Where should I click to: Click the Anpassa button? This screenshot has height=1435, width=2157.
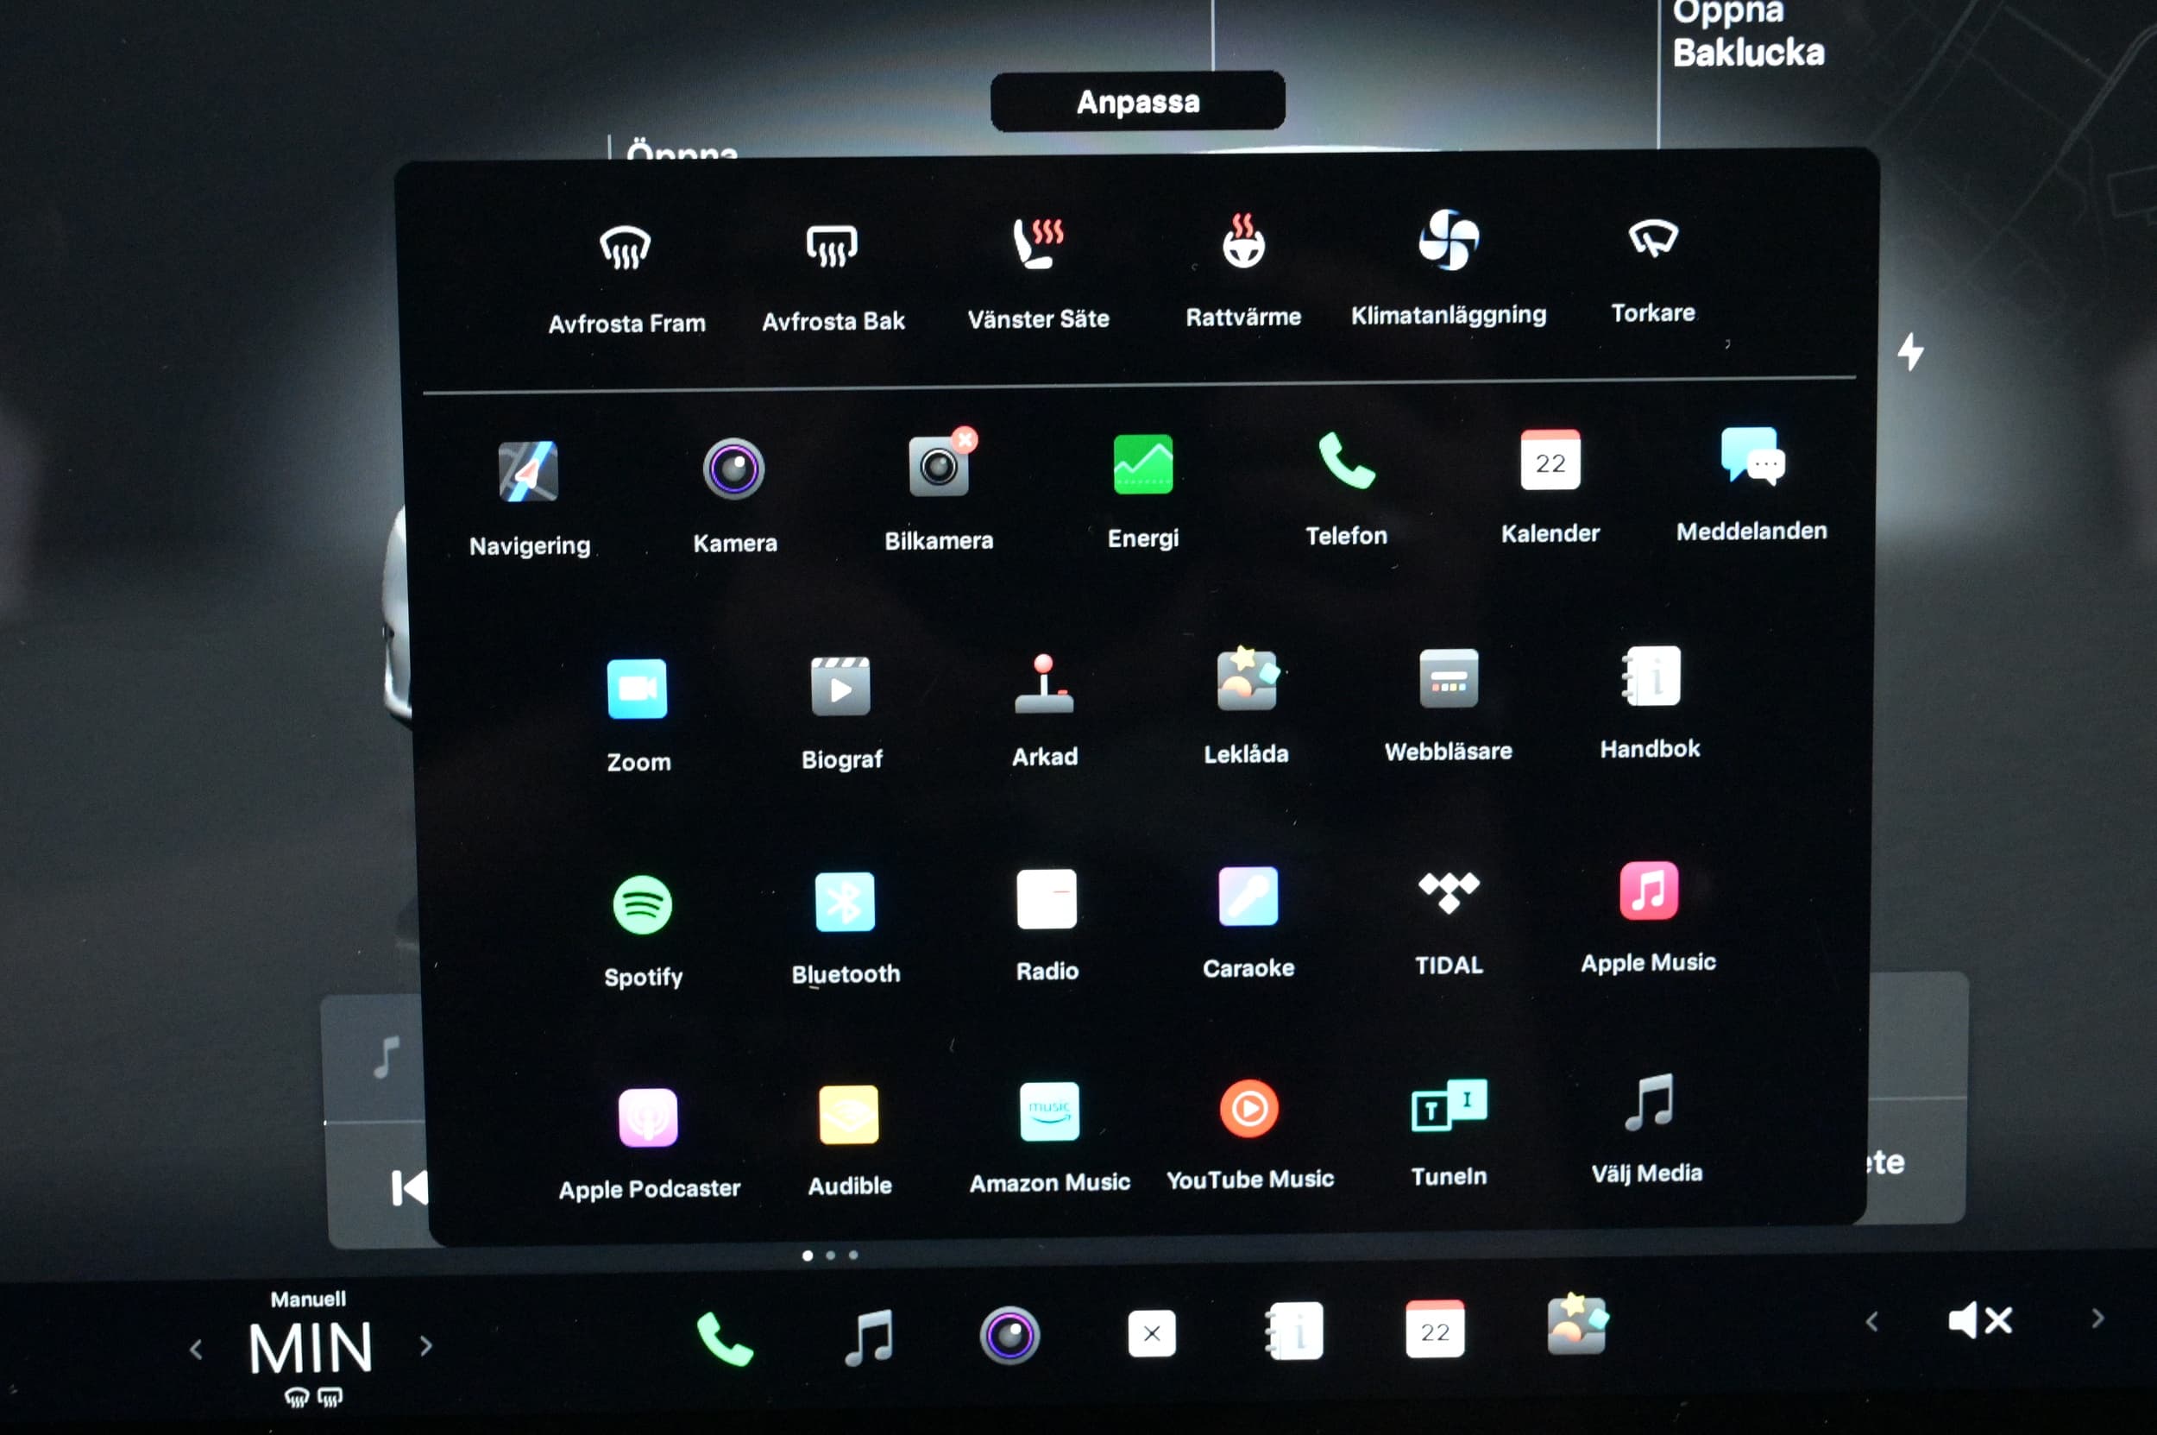[x=1137, y=102]
